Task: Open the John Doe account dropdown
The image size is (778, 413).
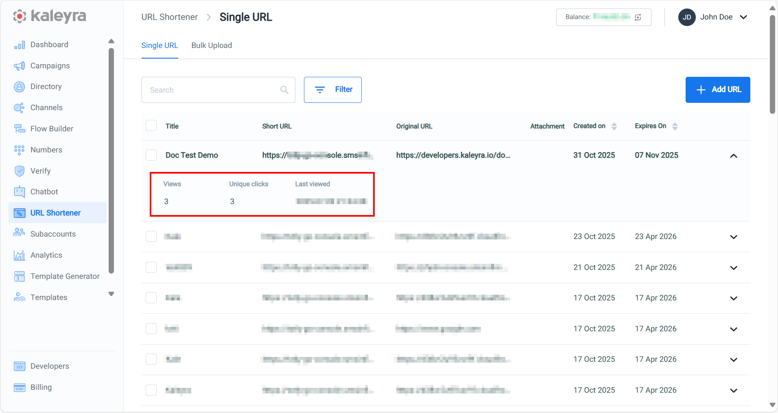Action: tap(743, 17)
